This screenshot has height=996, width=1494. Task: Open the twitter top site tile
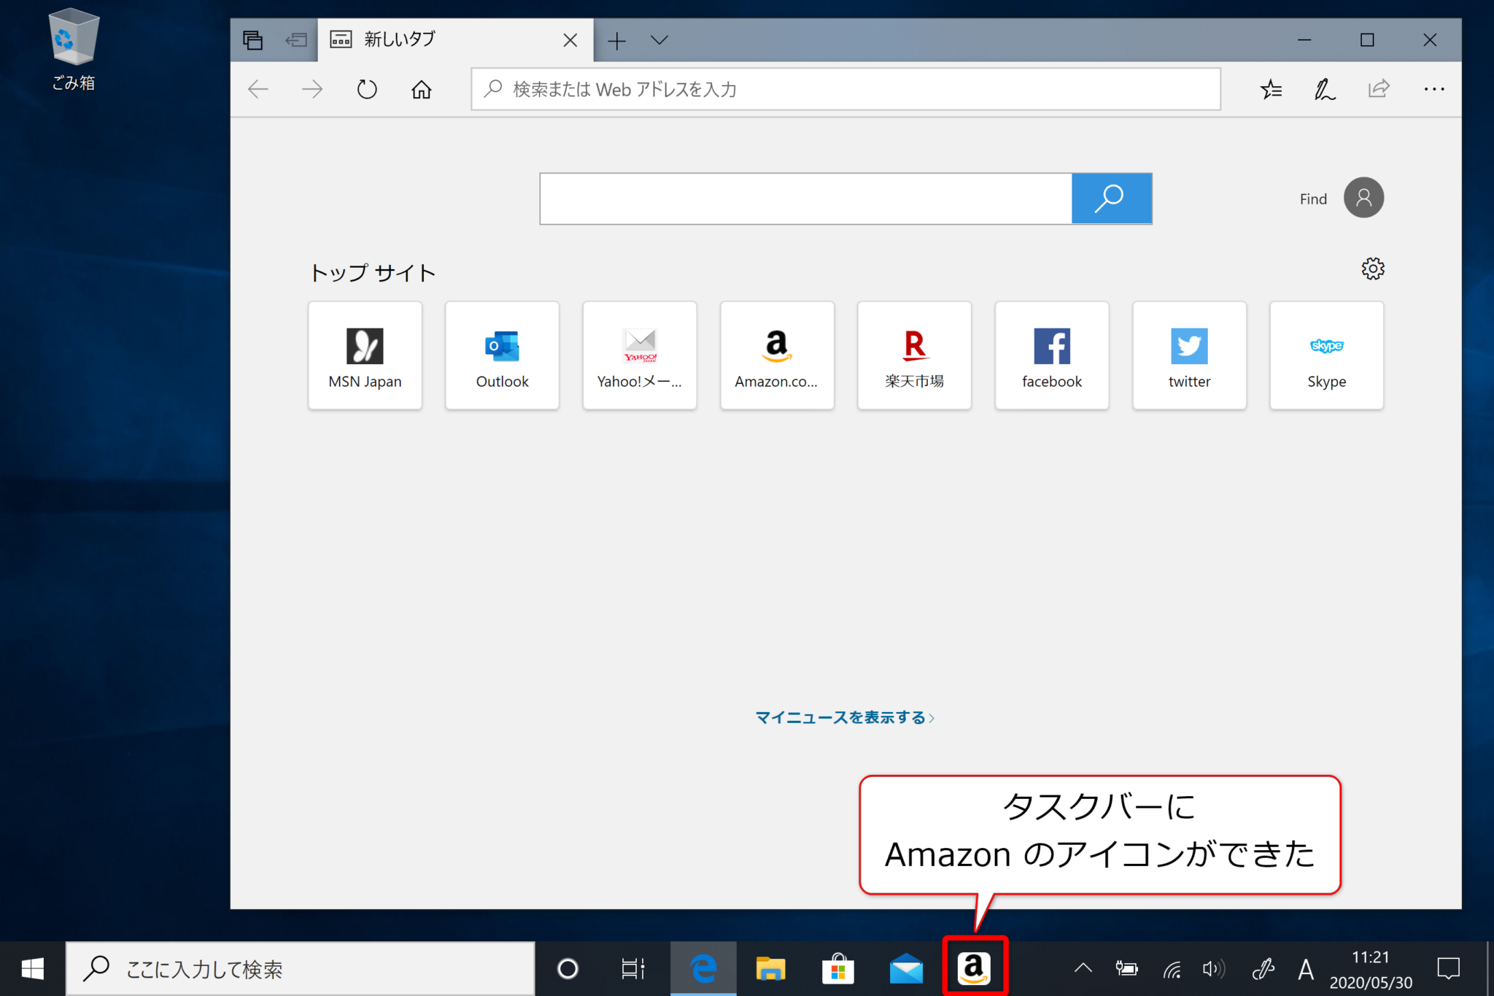[1188, 355]
